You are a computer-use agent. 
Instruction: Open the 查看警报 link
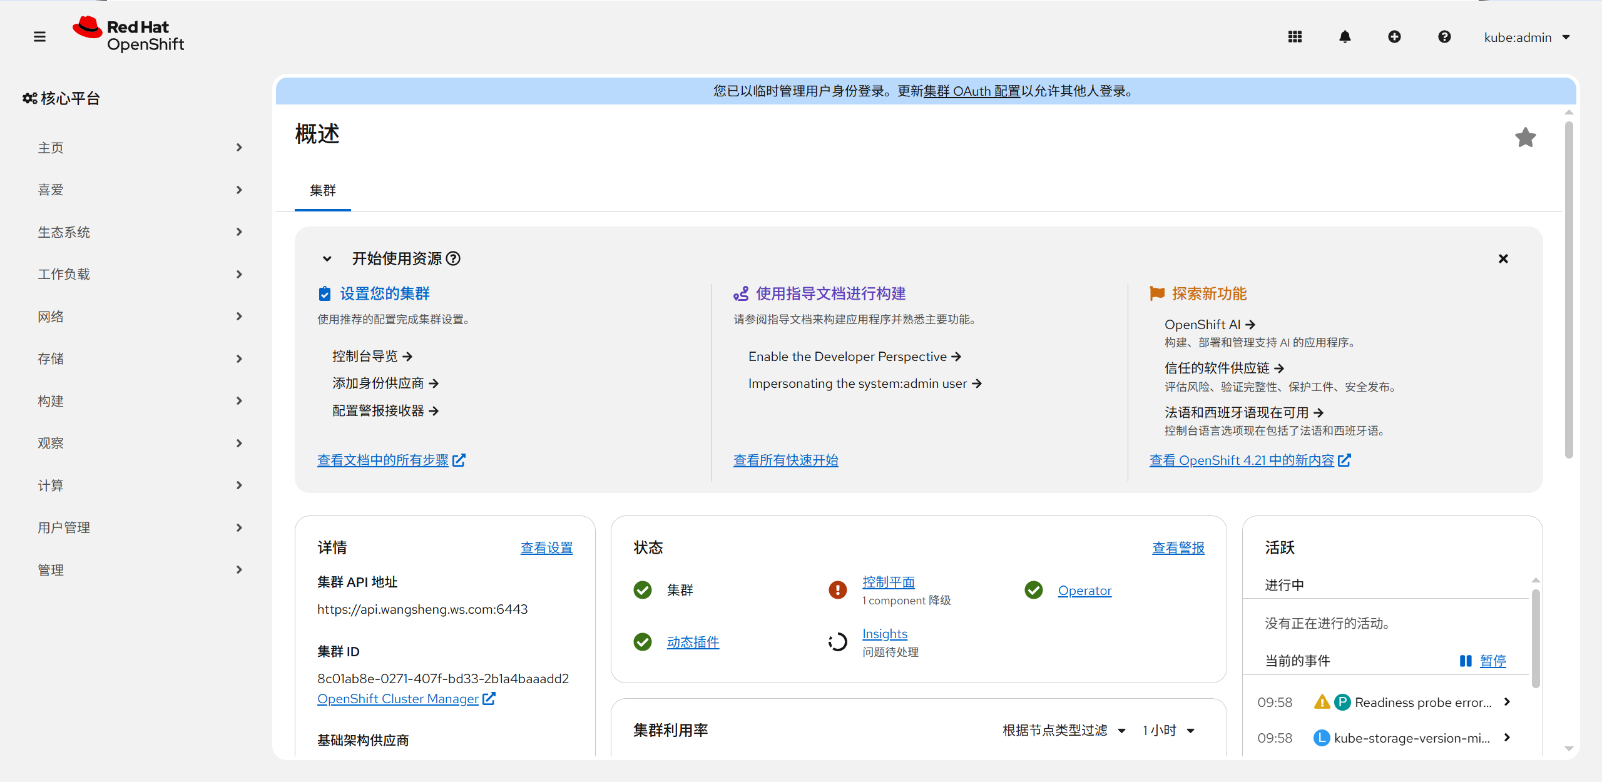[x=1178, y=547]
